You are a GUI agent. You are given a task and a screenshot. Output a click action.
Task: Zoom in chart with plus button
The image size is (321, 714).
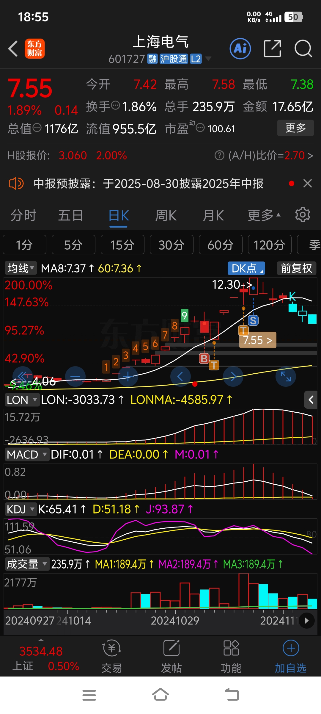pos(128,377)
